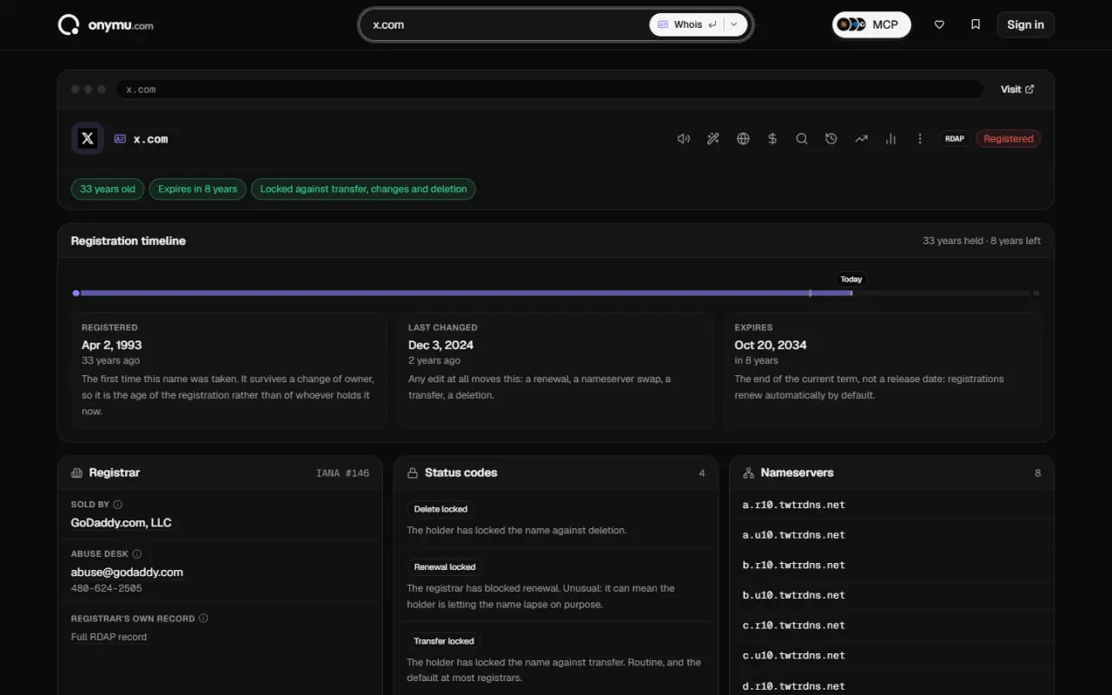The height and width of the screenshot is (695, 1112).
Task: Click the Locked against transfer, changes and deletion tag
Action: [x=363, y=189]
